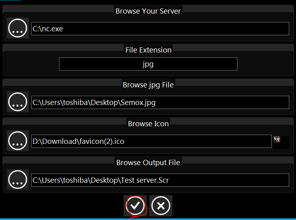Click browse button for Browse Output File

[x=18, y=180]
